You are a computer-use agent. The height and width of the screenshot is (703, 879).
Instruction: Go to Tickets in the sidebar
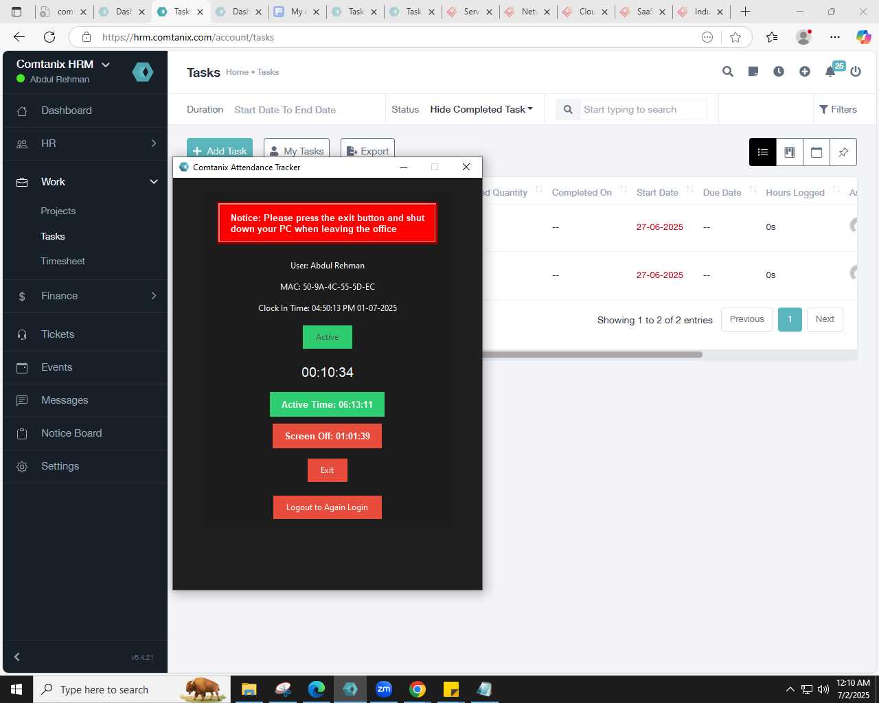(x=85, y=334)
